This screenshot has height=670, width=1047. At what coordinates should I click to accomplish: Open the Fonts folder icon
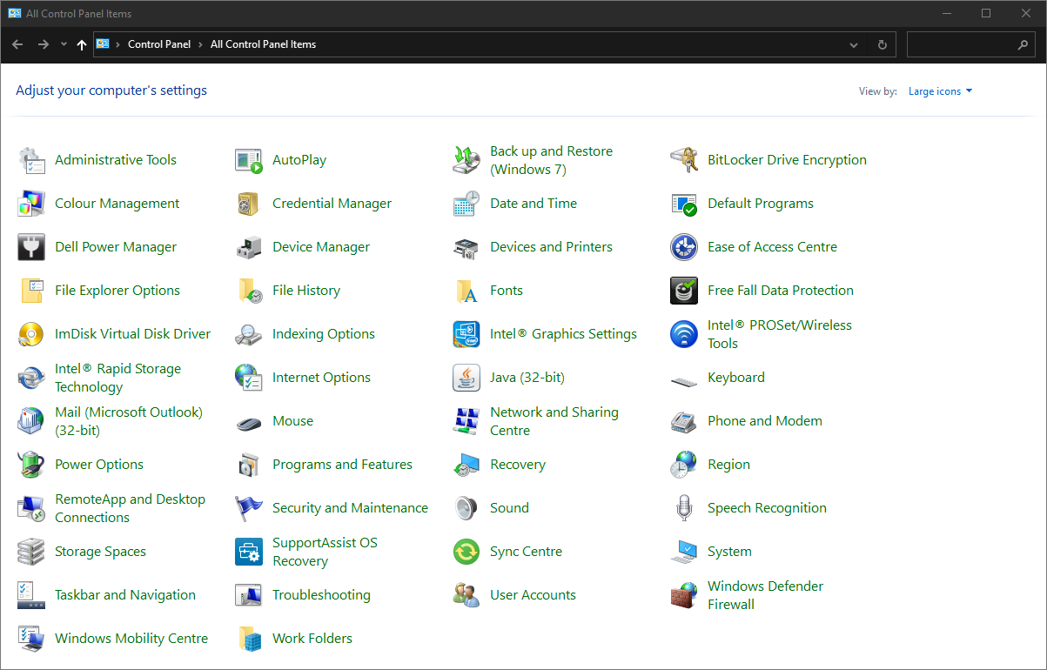click(466, 291)
